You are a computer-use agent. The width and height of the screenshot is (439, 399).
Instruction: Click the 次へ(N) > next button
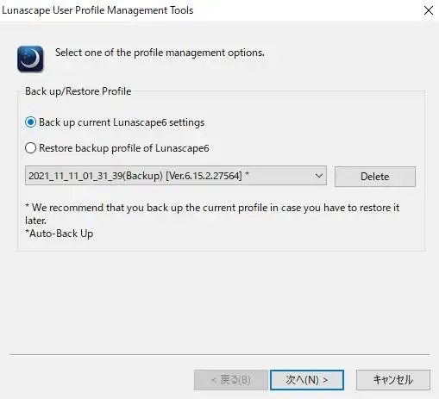[307, 380]
